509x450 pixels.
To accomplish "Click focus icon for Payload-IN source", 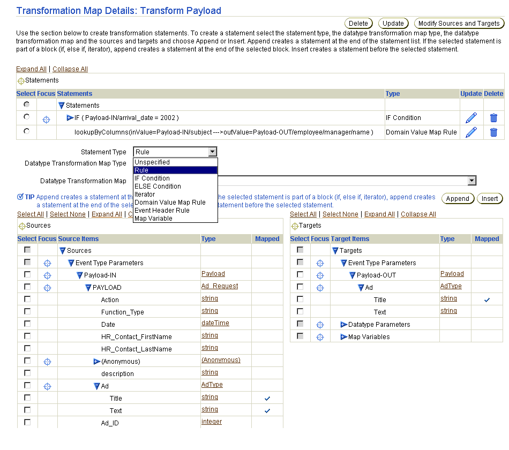I will (x=47, y=276).
